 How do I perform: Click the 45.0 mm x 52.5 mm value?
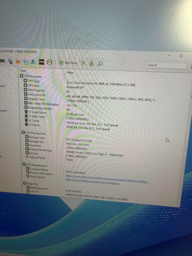click(78, 144)
